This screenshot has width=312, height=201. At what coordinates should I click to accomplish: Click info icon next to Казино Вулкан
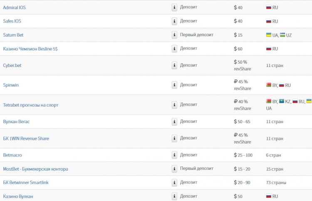(174, 196)
